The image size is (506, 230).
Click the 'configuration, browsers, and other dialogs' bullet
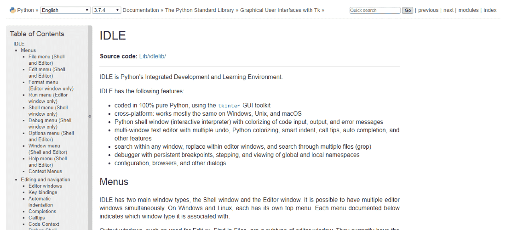[170, 163]
